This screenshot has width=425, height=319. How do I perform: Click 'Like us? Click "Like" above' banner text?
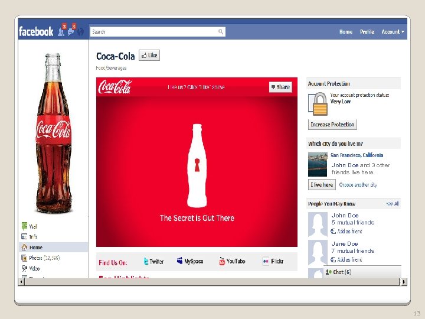click(196, 87)
